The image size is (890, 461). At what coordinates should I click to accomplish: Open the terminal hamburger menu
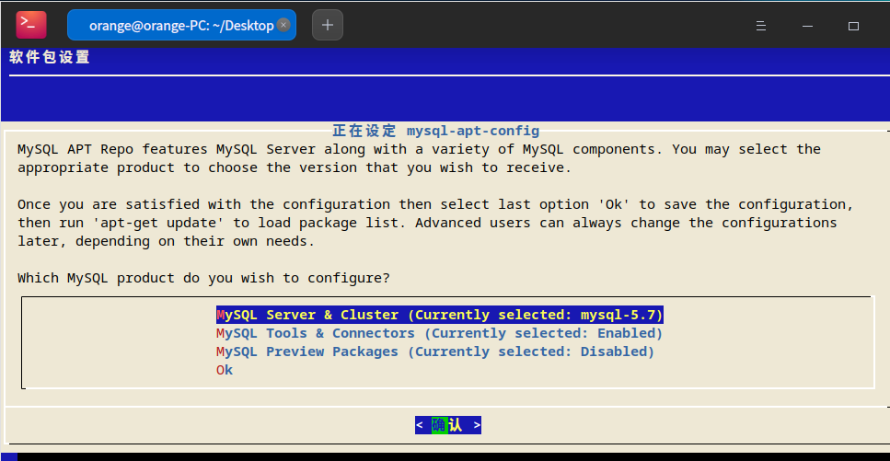[760, 26]
